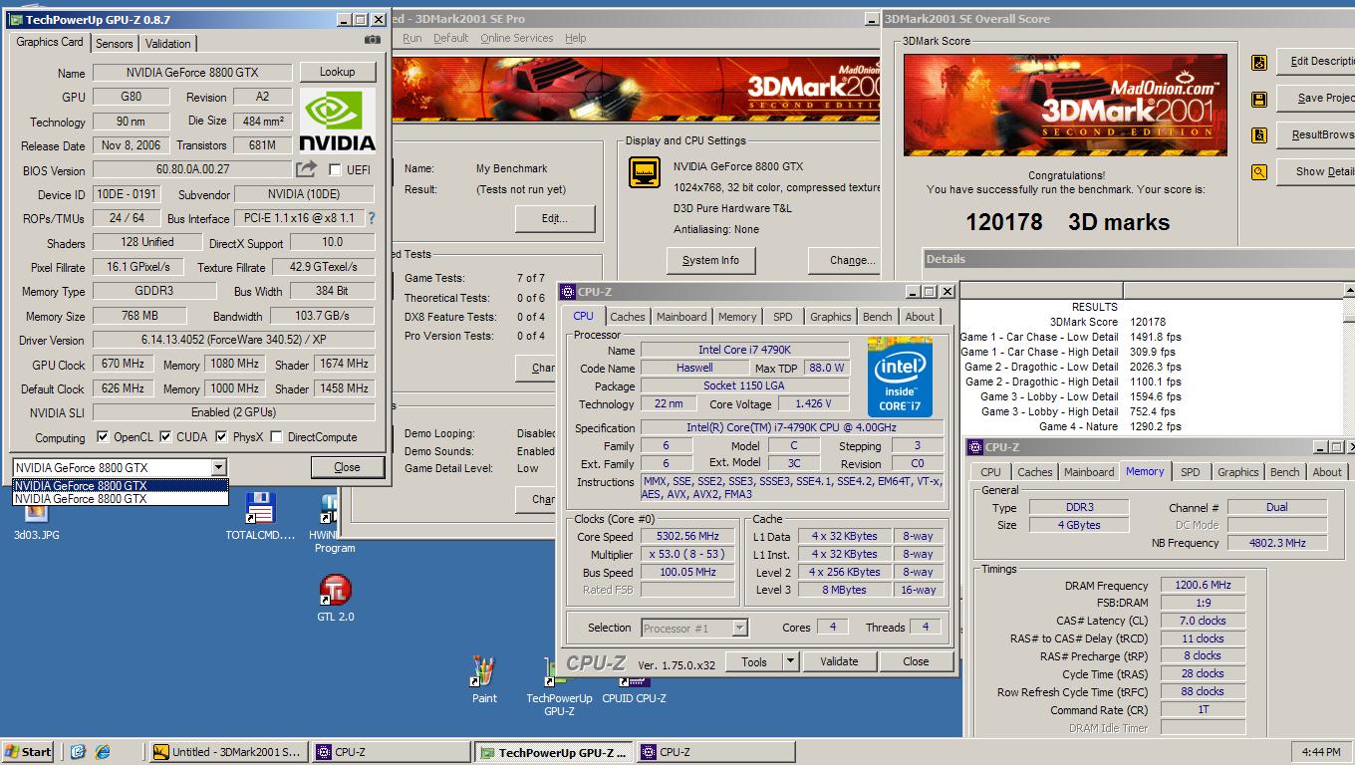The width and height of the screenshot is (1355, 765).
Task: Click the monitor icon in Display and CPU Settings
Action: [x=645, y=172]
